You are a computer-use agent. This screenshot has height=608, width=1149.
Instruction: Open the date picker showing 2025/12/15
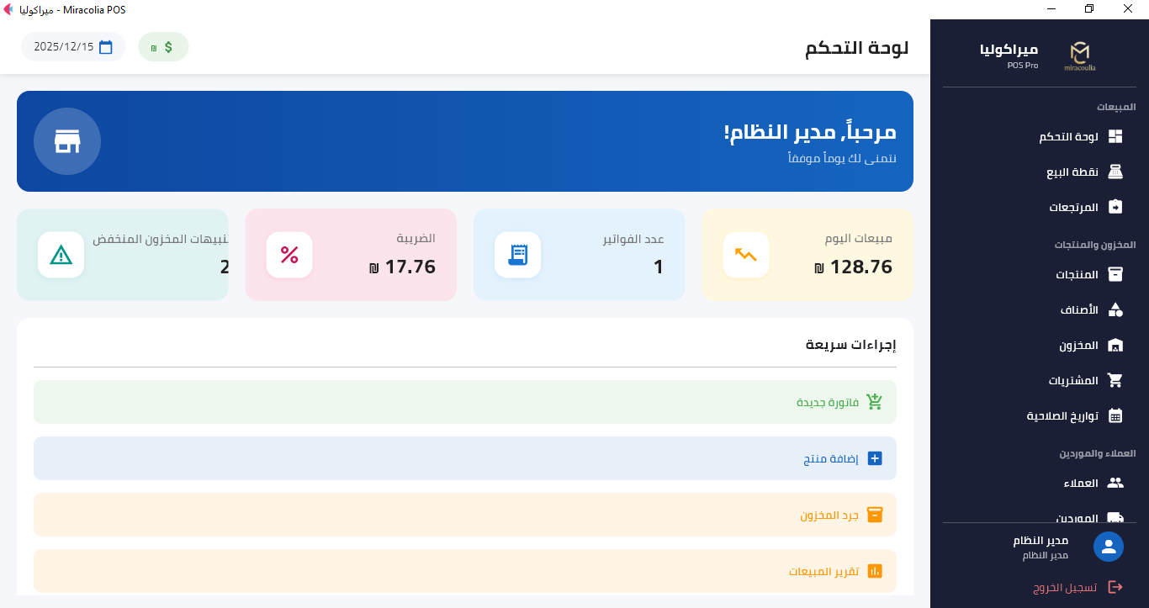73,47
